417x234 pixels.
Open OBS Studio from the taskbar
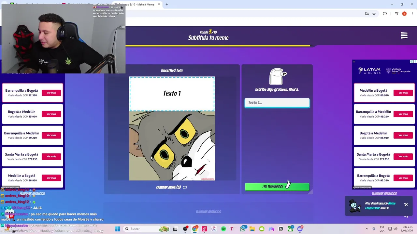[x=185, y=229]
